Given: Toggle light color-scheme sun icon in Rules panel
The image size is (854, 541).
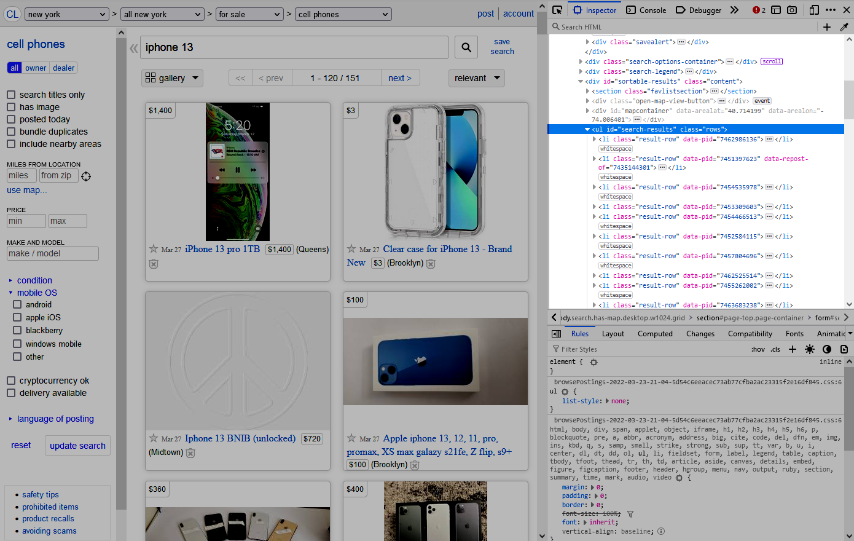Looking at the screenshot, I should point(809,349).
